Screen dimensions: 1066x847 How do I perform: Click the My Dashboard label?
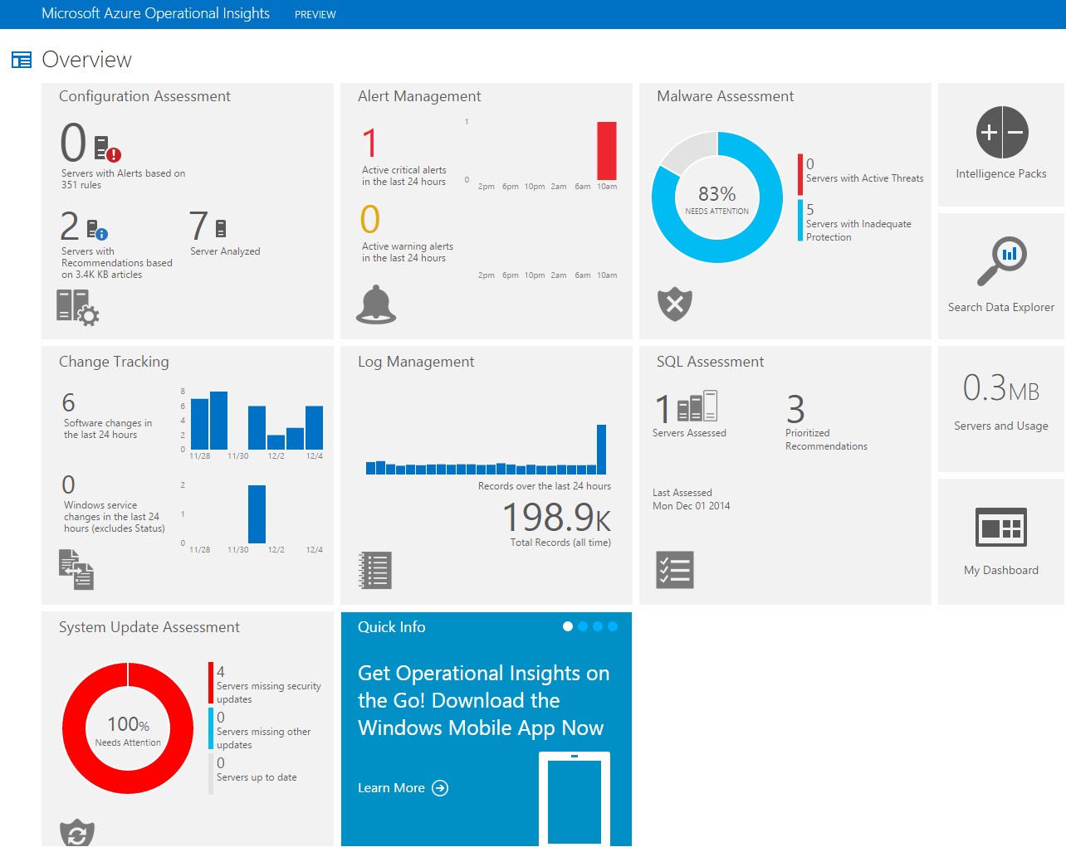[1001, 570]
